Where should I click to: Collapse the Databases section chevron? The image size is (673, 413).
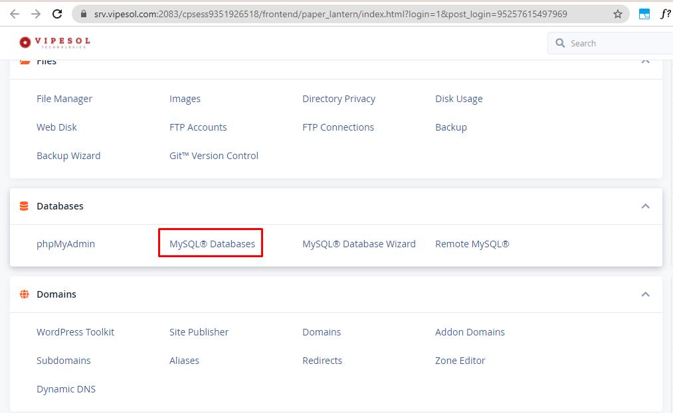(645, 206)
